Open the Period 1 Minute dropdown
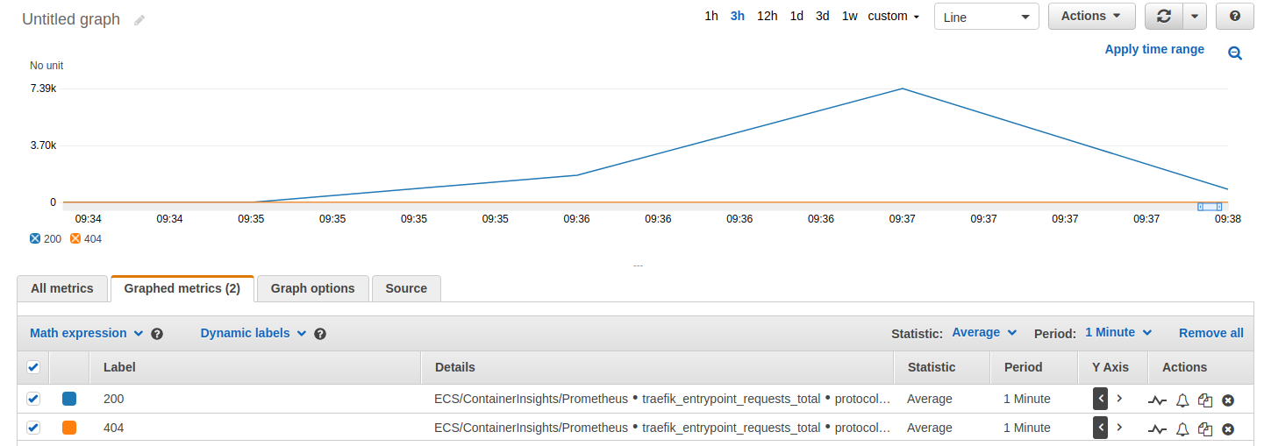1264x446 pixels. pyautogui.click(x=1118, y=333)
